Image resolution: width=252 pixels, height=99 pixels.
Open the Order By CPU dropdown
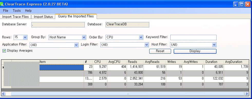click(141, 37)
